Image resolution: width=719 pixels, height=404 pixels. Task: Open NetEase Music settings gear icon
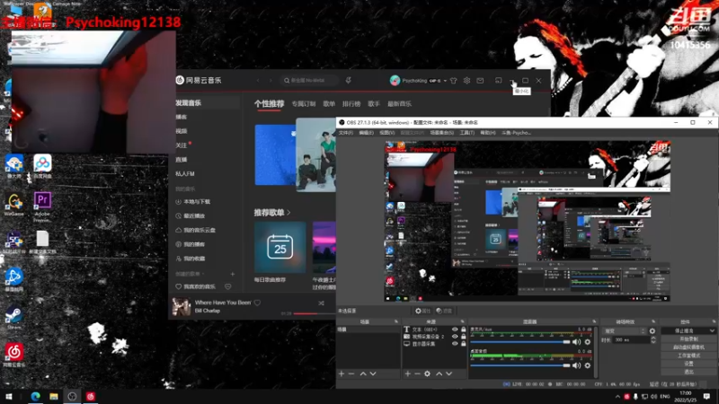[x=466, y=81]
